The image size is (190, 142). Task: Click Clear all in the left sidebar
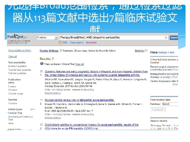tap(12, 57)
